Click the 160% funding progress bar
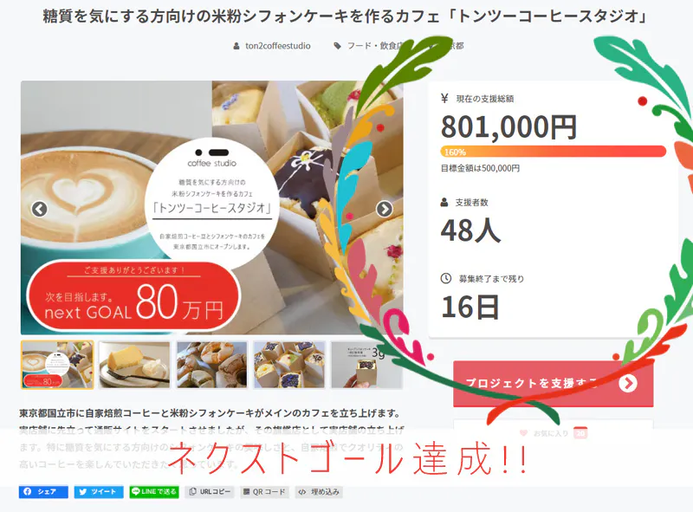This screenshot has width=693, height=512. pyautogui.click(x=553, y=152)
